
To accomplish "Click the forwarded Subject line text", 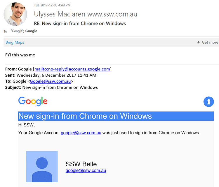I will tap(60, 87).
